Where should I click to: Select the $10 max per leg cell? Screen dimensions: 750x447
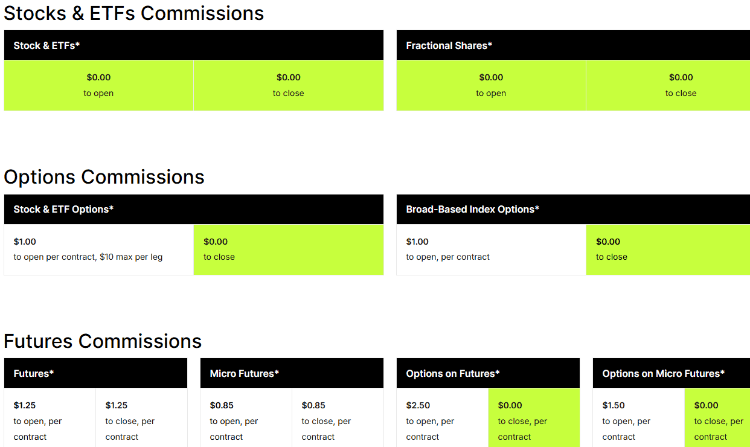click(98, 249)
